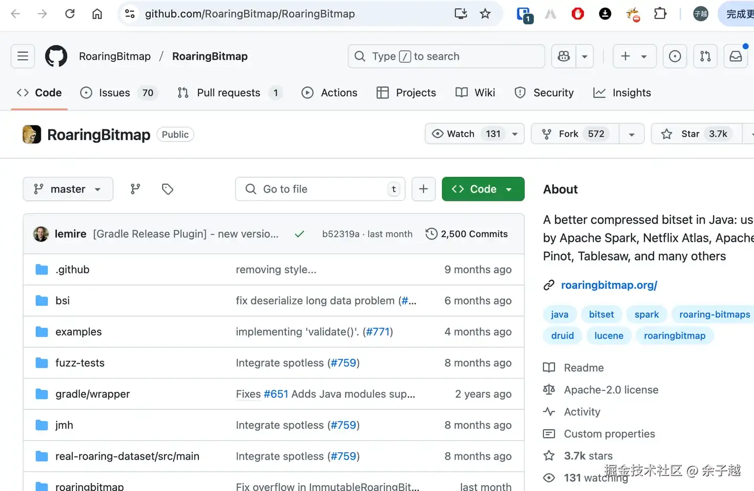Open browser profile avatar
Image resolution: width=754 pixels, height=491 pixels.
701,14
